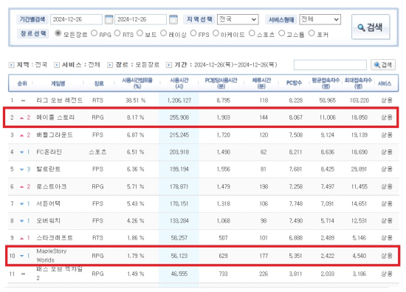Screen dimensions: 406x292
Task: Open 패스 오브 엑자일 2 game name
Action: 59,274
